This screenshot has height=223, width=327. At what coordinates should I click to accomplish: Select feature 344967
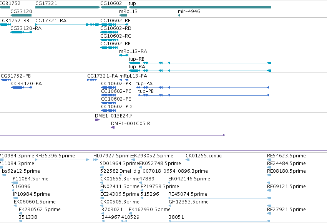pos(103,221)
